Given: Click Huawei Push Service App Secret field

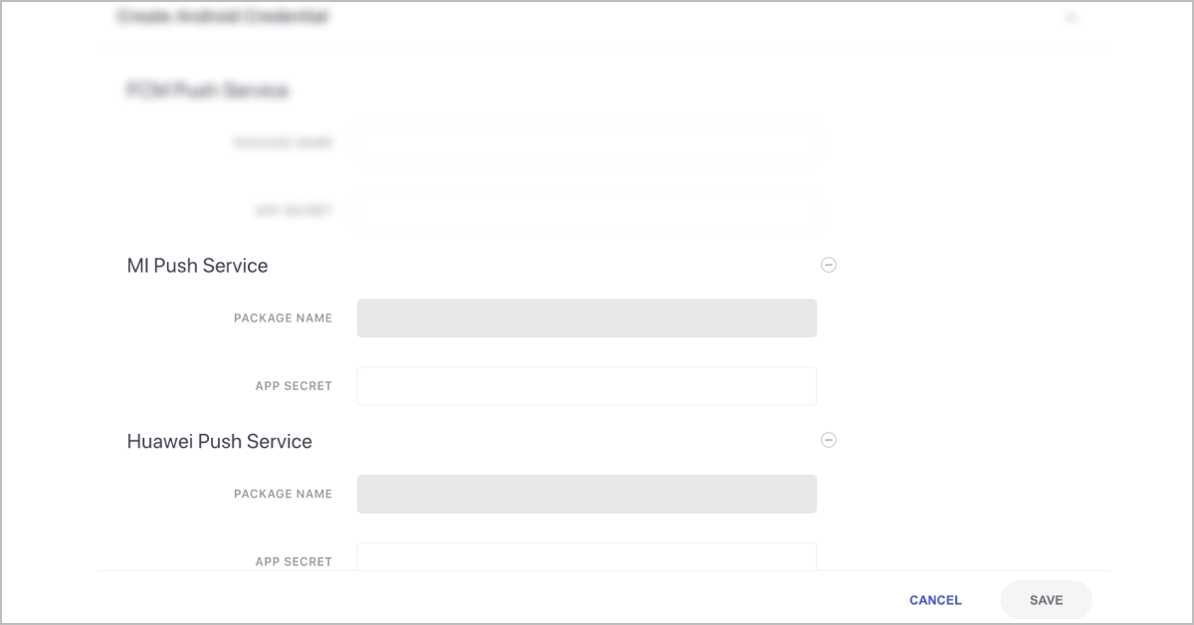Looking at the screenshot, I should [x=586, y=557].
